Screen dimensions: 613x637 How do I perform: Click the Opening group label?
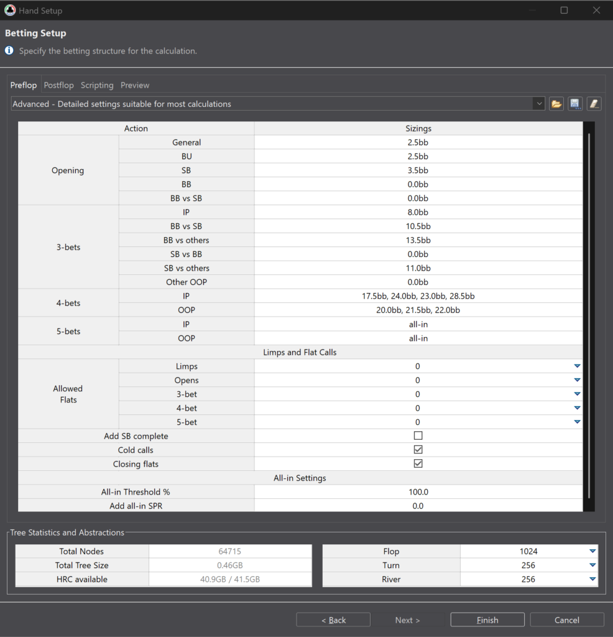click(68, 170)
